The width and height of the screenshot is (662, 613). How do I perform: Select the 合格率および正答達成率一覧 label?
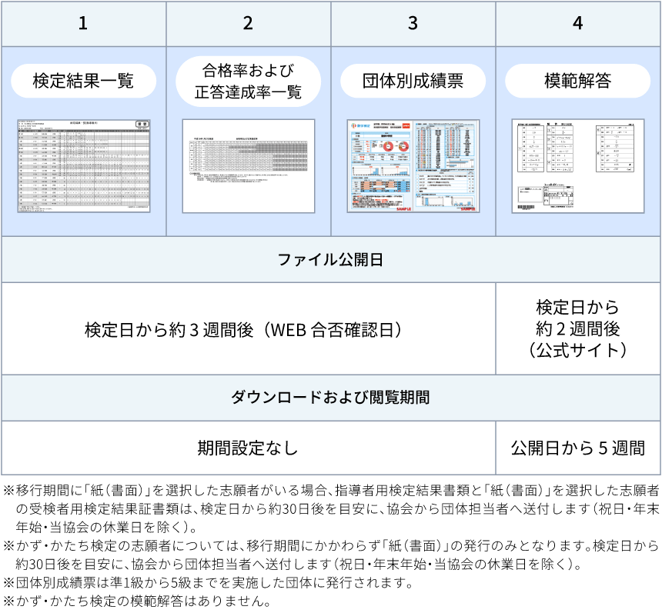(x=248, y=82)
